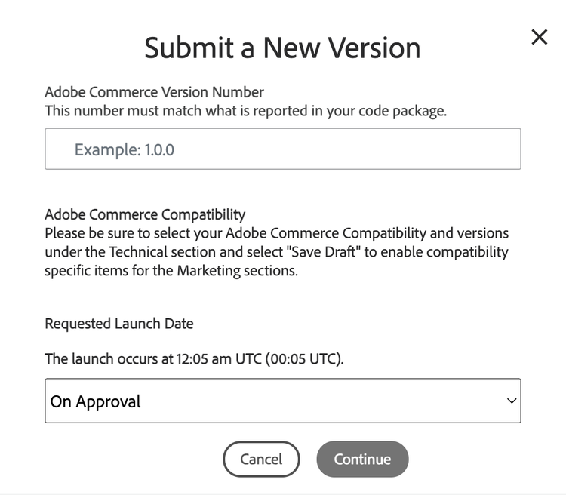Proceed with the grey Continue button
The image size is (566, 495).
click(362, 459)
